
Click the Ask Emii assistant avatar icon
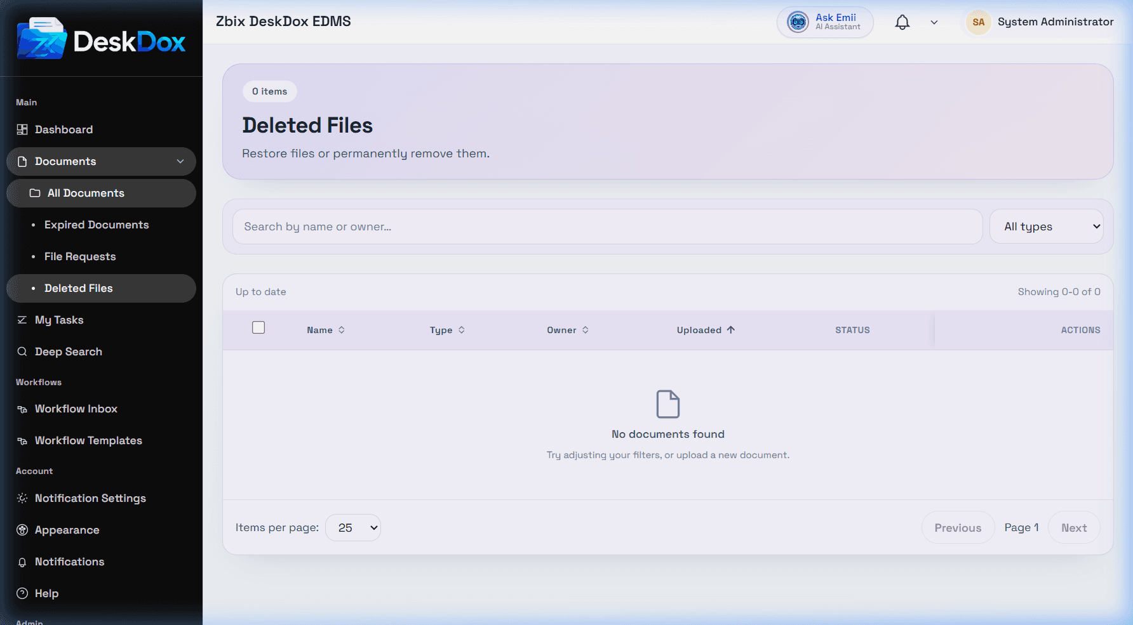pyautogui.click(x=798, y=22)
